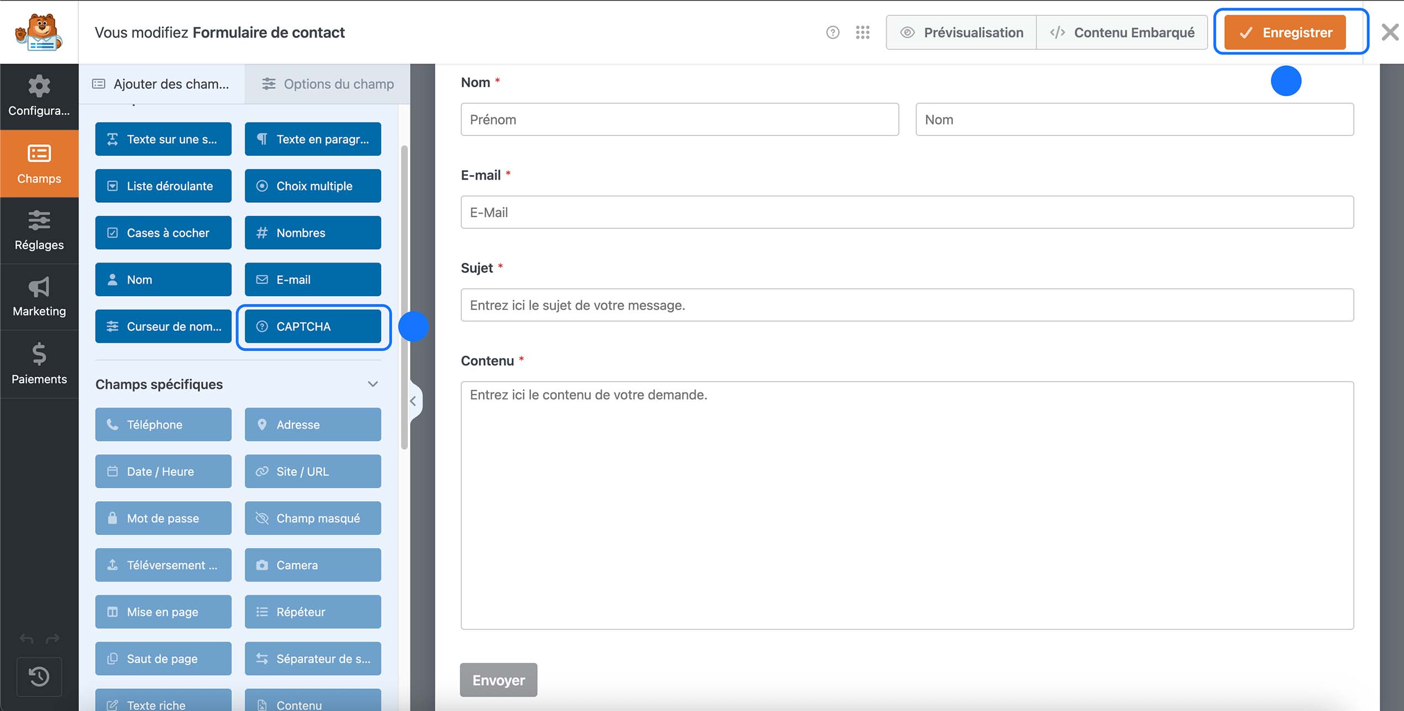
Task: Switch to the Options du champ tab
Action: pyautogui.click(x=327, y=83)
